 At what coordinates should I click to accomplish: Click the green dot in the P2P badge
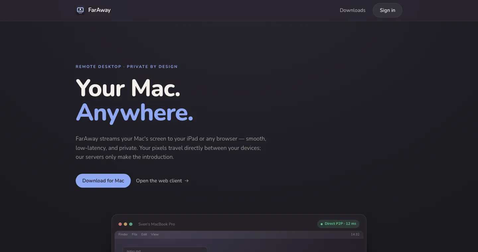[321, 224]
